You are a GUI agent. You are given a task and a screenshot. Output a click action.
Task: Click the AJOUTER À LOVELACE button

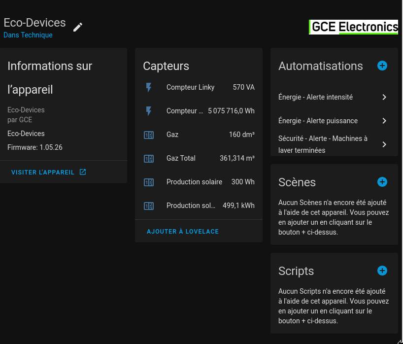pyautogui.click(x=183, y=232)
